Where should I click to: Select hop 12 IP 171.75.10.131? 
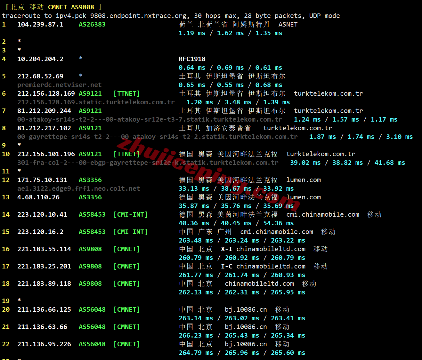[42, 180]
